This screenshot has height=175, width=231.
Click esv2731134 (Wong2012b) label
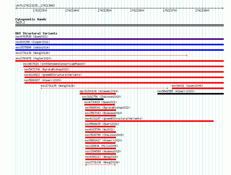[33, 53]
